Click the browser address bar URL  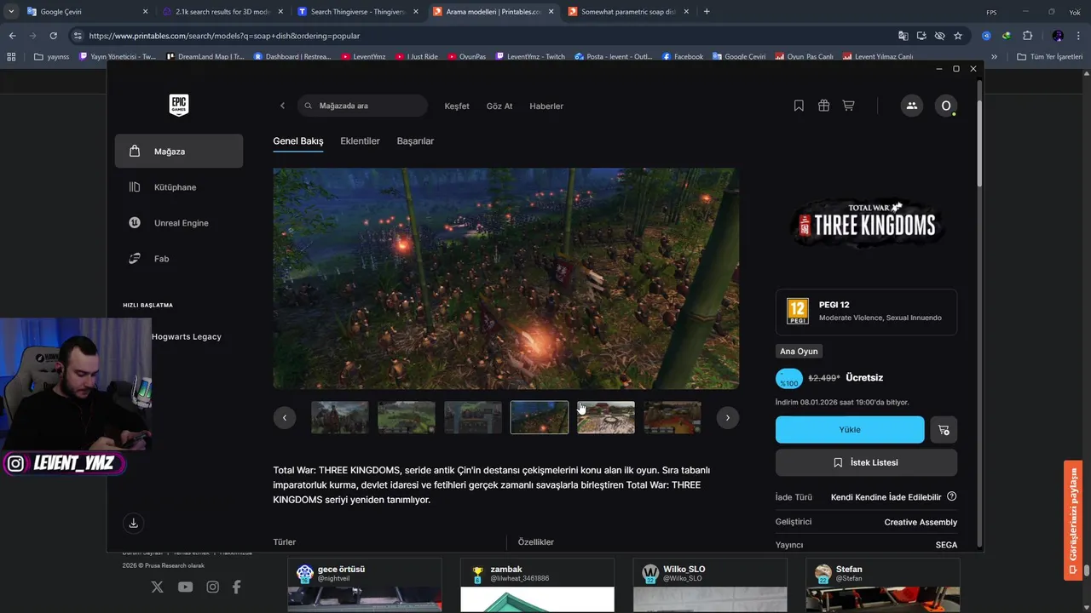(x=224, y=36)
